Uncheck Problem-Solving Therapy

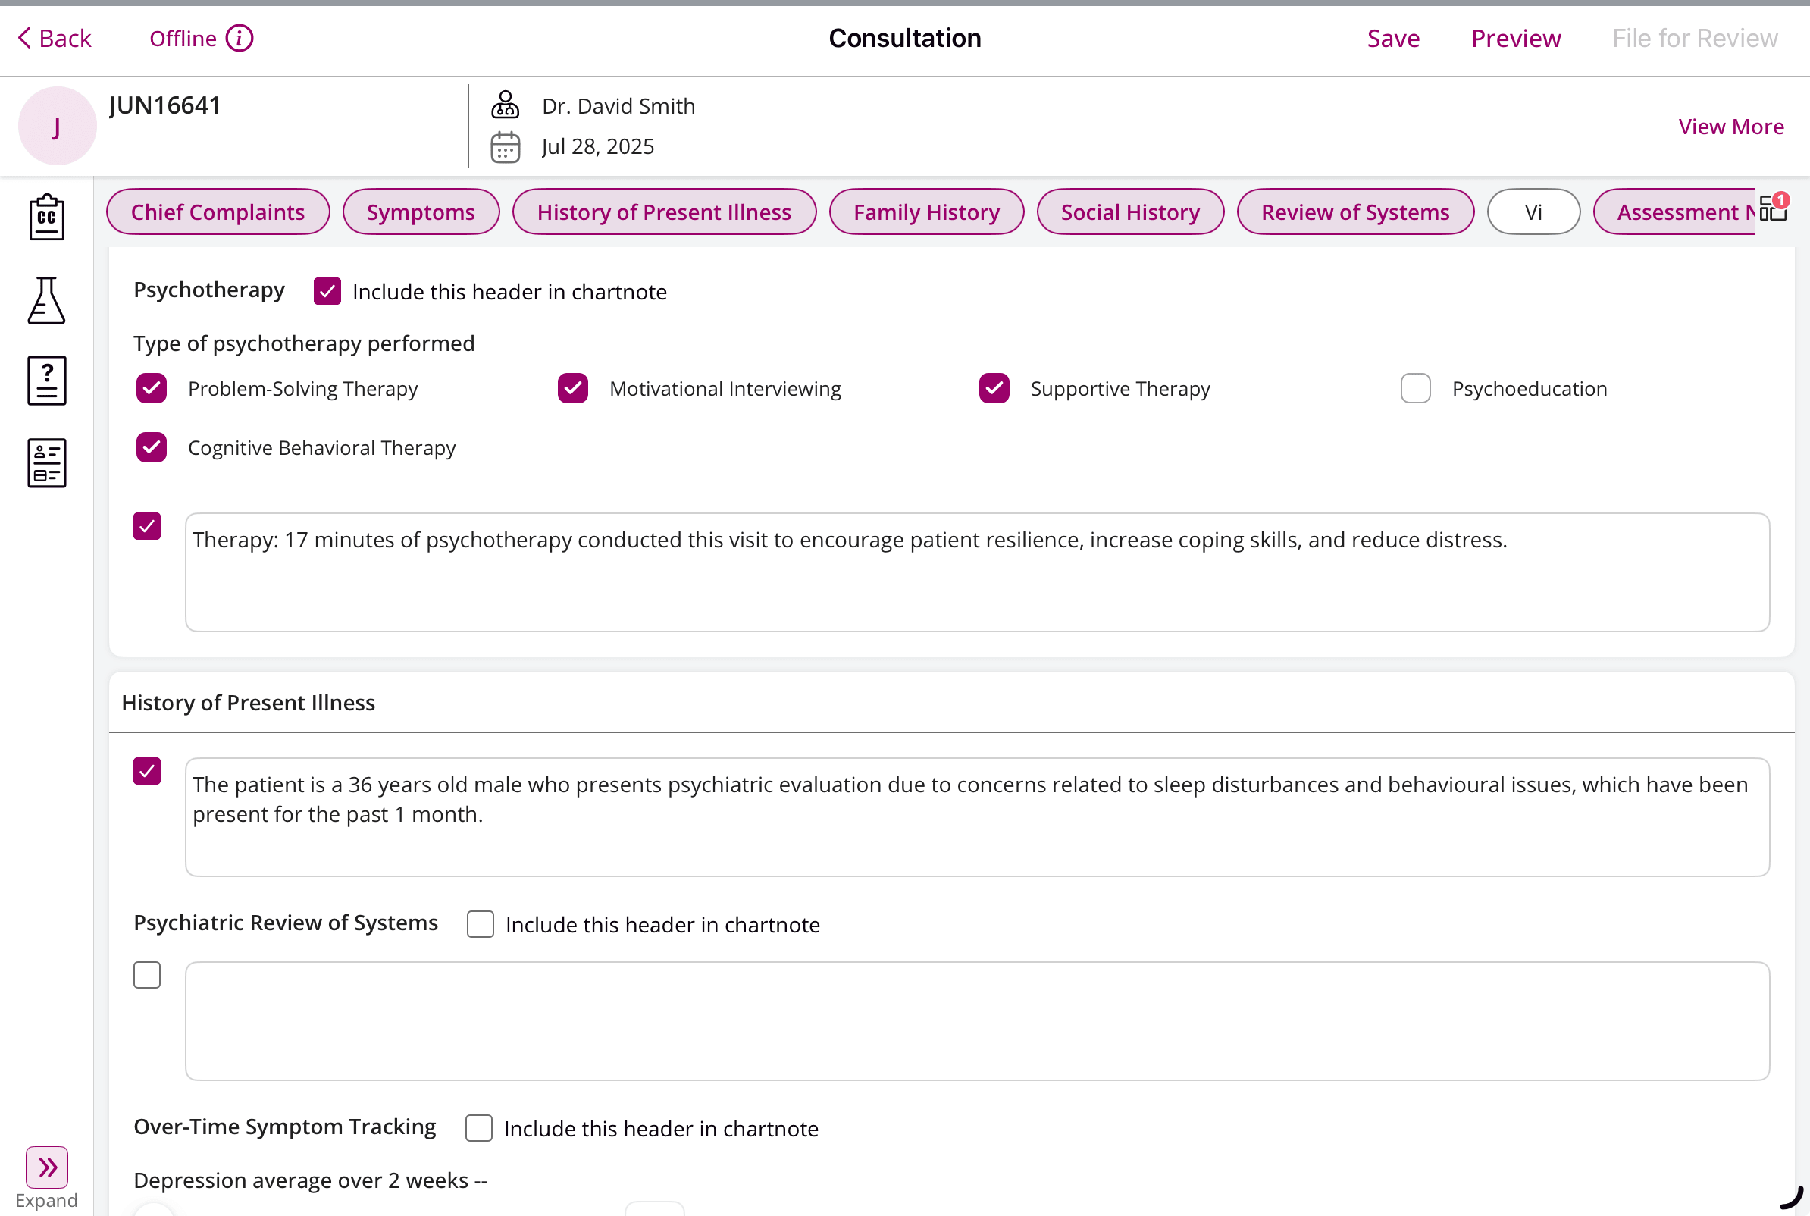tap(151, 389)
